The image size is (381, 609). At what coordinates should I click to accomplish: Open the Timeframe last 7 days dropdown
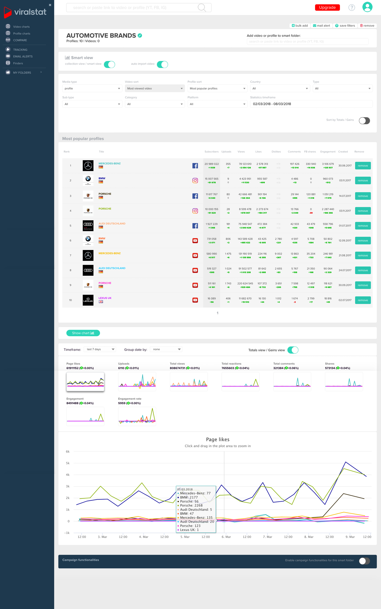(100, 349)
